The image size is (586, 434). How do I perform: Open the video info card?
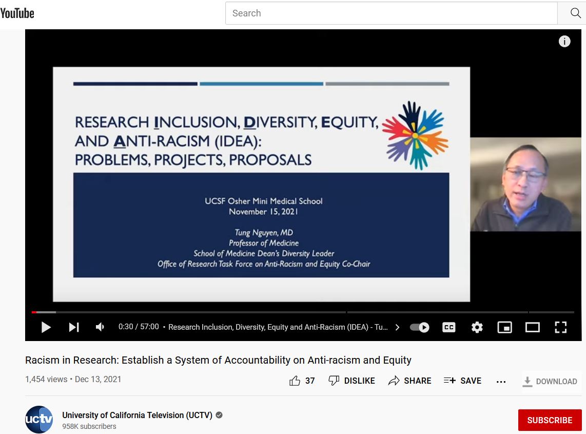click(564, 41)
